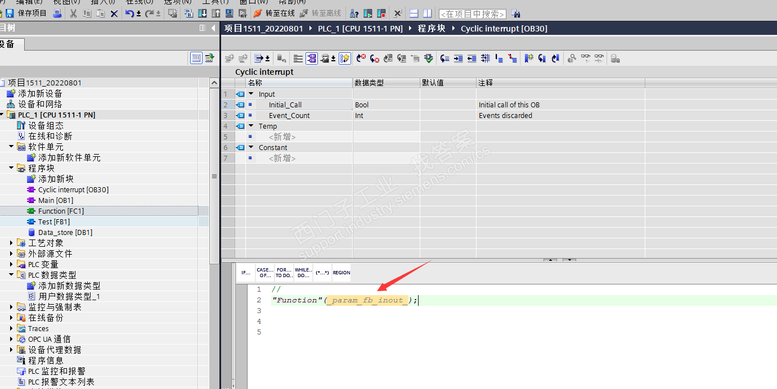Click PLC_1 [CPU 1511-1 PN] breadcrumb
Viewport: 777px width, 389px height.
coord(360,29)
